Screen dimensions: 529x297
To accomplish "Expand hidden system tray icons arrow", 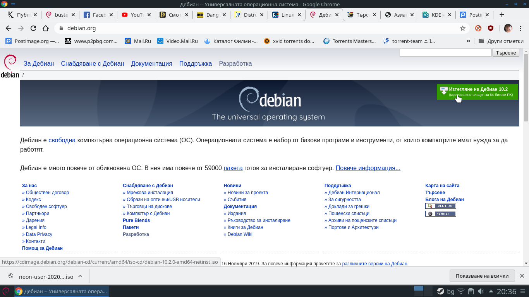I will [x=491, y=291].
